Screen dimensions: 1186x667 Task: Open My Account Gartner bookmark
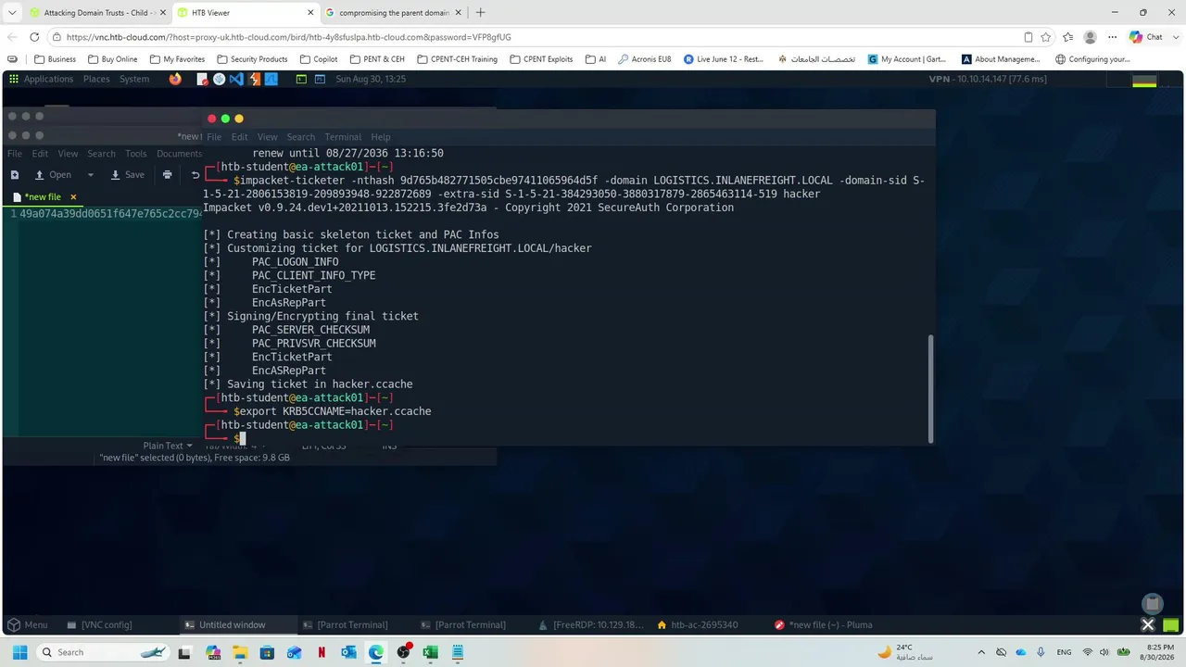coord(907,59)
